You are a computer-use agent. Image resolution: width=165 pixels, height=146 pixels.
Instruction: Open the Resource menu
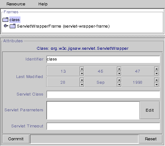[16, 4]
